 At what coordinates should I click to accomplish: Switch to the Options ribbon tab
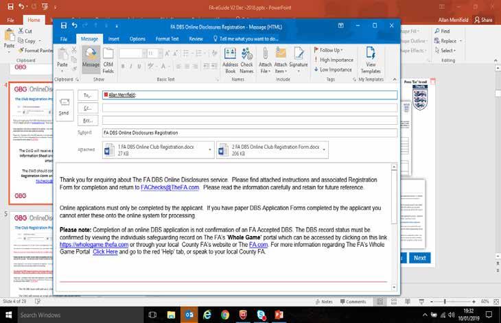[x=137, y=39]
